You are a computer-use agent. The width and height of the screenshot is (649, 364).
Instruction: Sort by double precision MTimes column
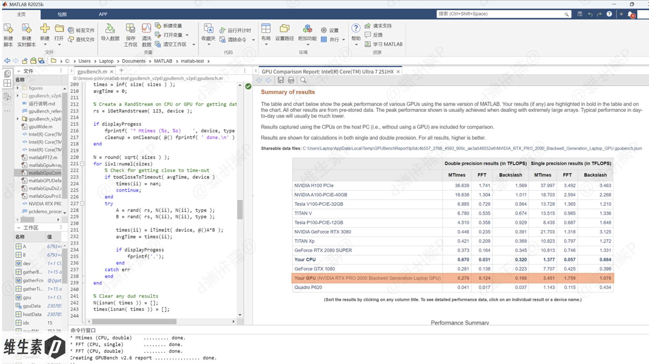tap(457, 175)
